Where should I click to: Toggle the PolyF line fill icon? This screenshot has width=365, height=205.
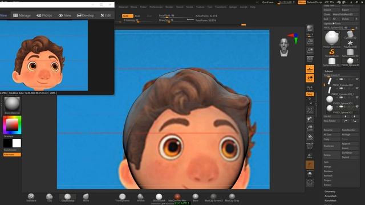(x=310, y=146)
